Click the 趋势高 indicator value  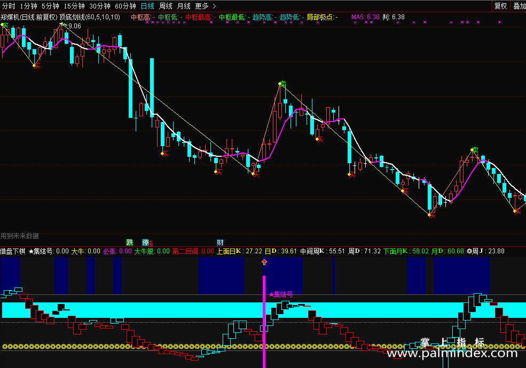[264, 17]
